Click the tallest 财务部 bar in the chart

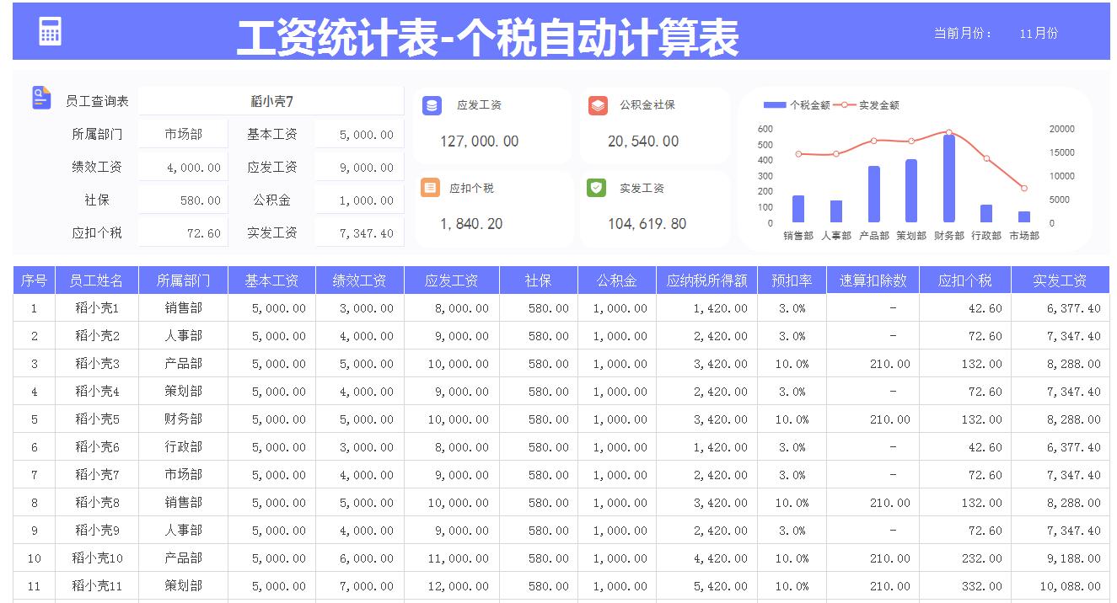tap(948, 177)
